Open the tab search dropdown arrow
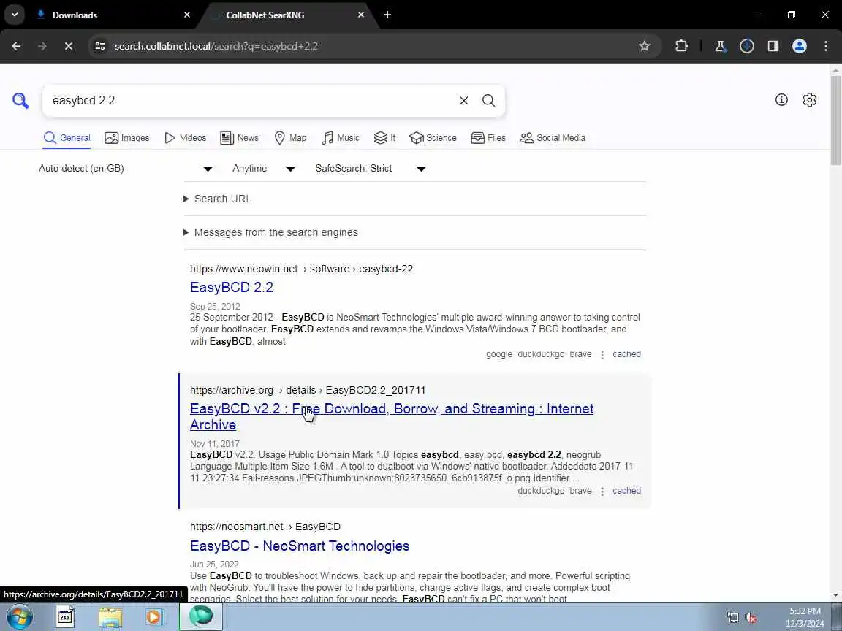The width and height of the screenshot is (842, 631). click(15, 15)
